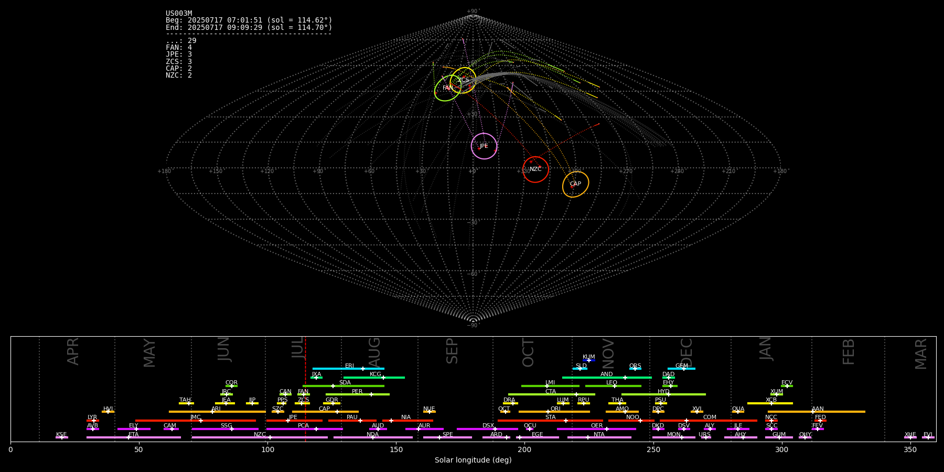Click the 'CAP: 2' legend entry
Image resolution: width=944 pixels, height=472 pixels.
[x=179, y=69]
